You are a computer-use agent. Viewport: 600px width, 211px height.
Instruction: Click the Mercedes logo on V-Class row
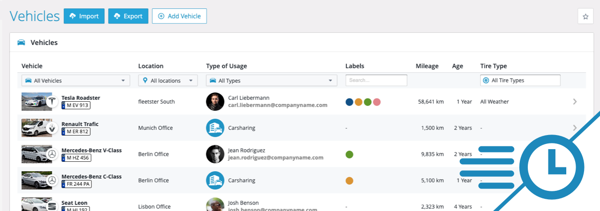(52, 154)
